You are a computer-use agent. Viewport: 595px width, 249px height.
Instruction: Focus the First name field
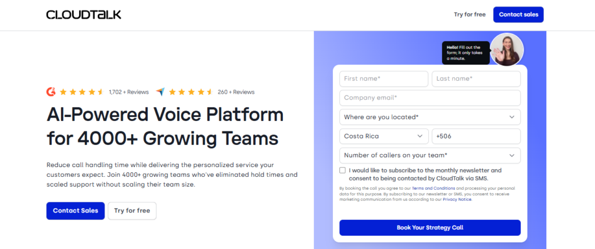[x=383, y=79]
